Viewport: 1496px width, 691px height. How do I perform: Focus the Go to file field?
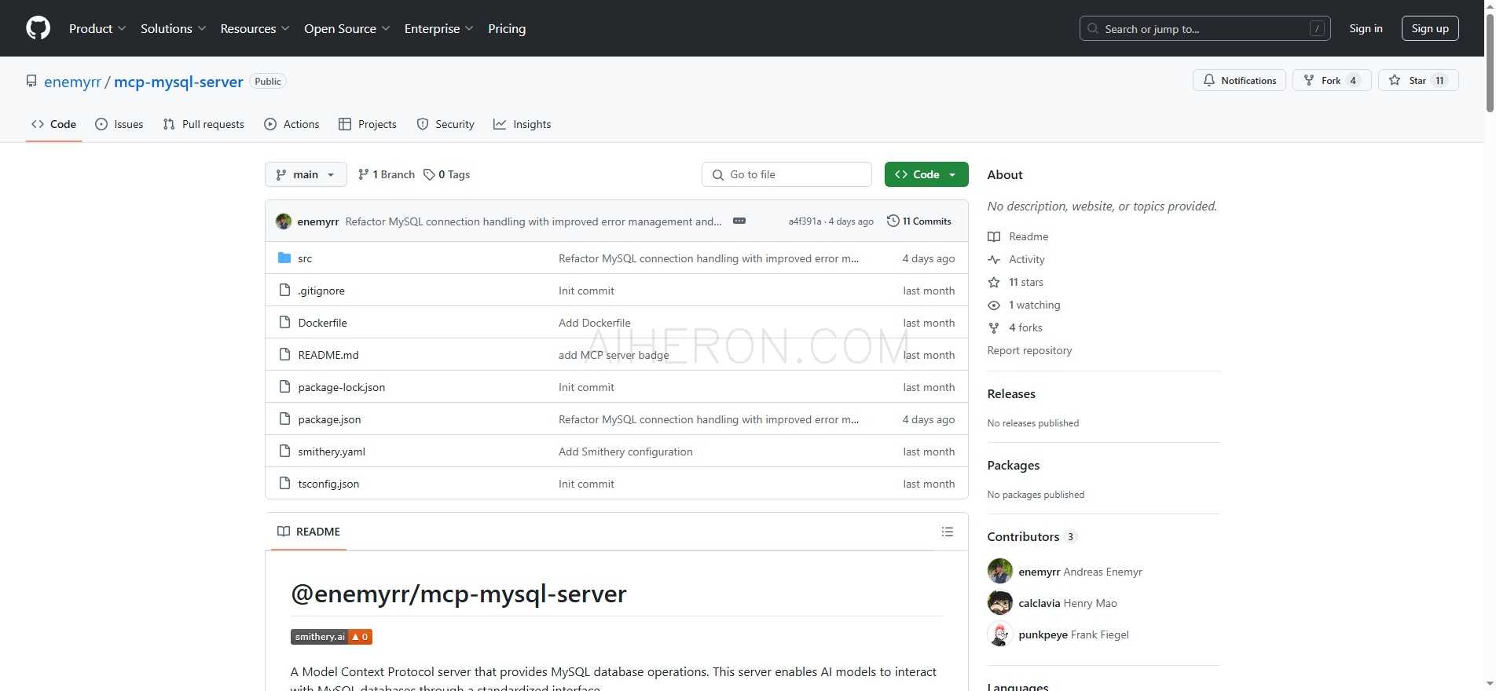coord(786,174)
